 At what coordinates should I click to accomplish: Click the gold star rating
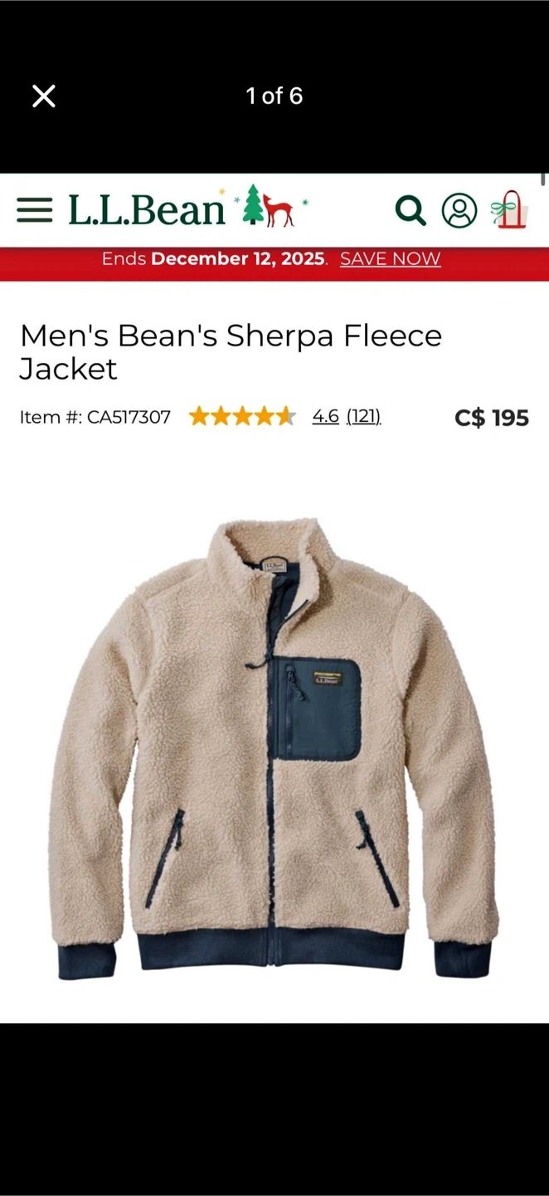click(242, 416)
